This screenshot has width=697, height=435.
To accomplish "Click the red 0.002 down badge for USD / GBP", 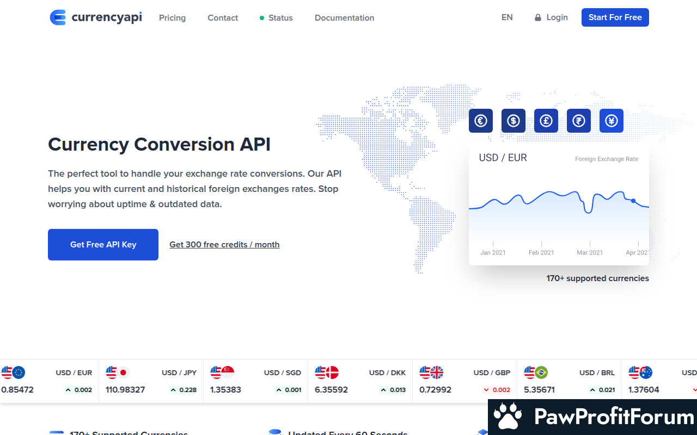I will [497, 390].
